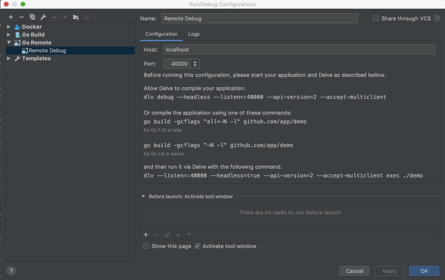
Task: Expand the Go Build tree node
Action: pyautogui.click(x=9, y=34)
